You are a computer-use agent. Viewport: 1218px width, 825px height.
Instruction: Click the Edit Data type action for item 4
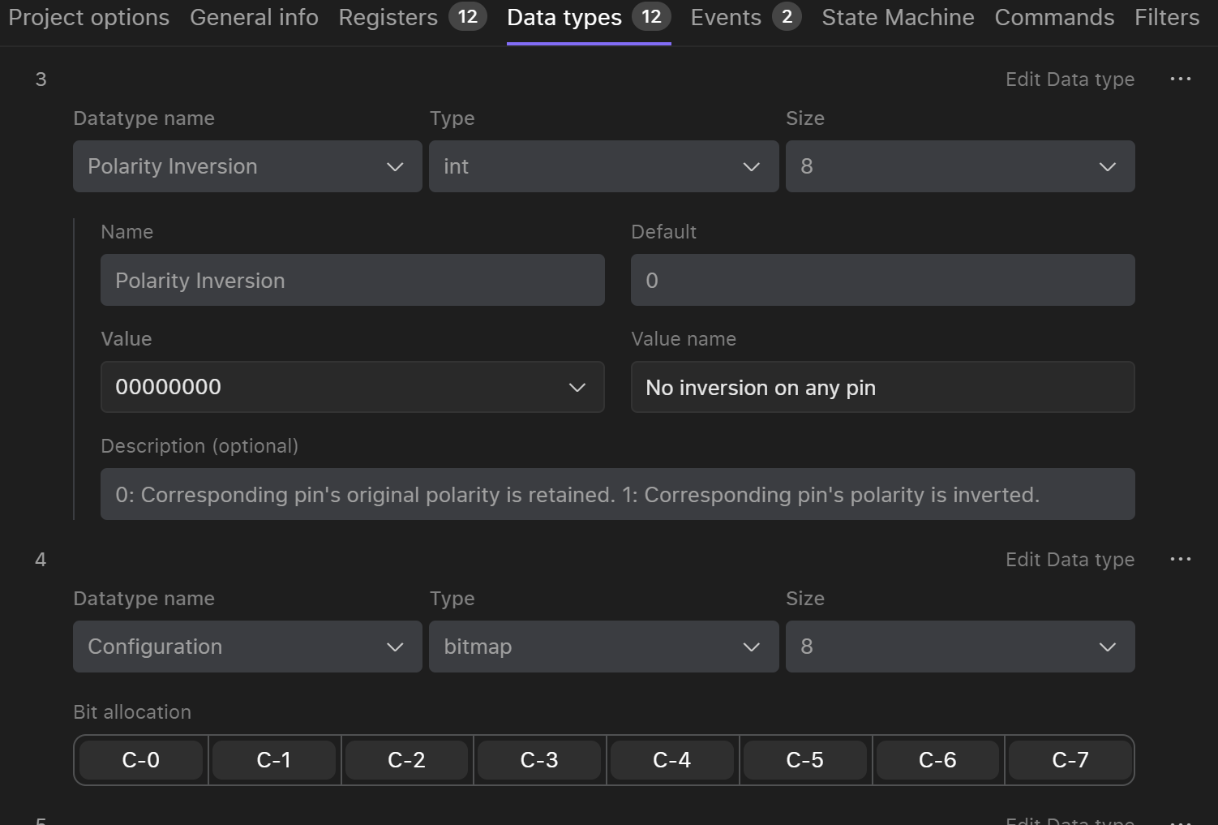[1070, 559]
